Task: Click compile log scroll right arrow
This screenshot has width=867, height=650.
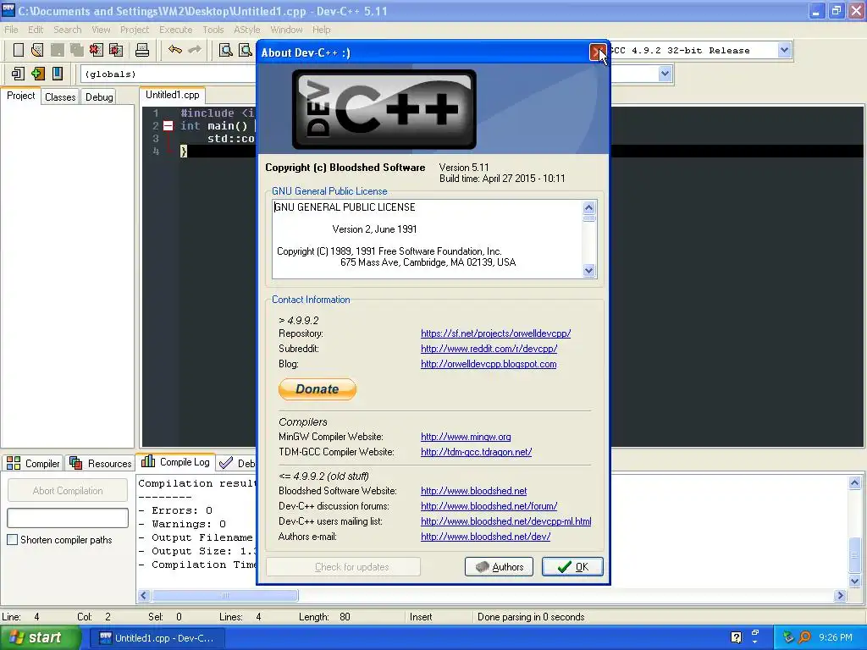Action: (x=841, y=595)
